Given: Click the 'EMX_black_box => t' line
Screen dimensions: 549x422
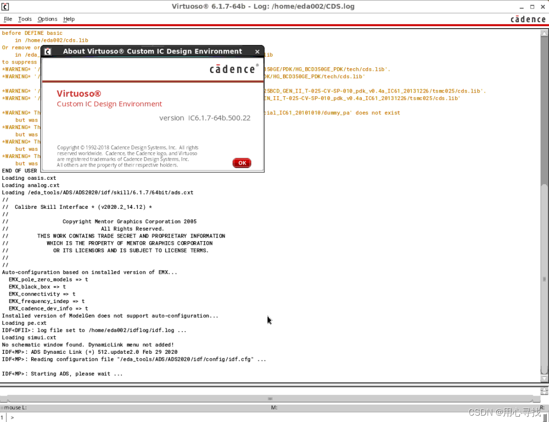Looking at the screenshot, I should [x=37, y=287].
